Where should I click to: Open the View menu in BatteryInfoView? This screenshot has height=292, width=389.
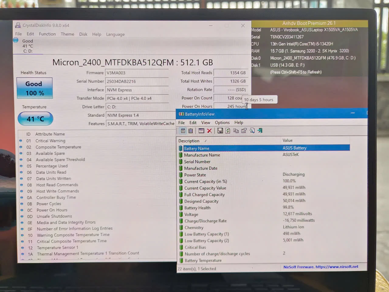(206, 123)
